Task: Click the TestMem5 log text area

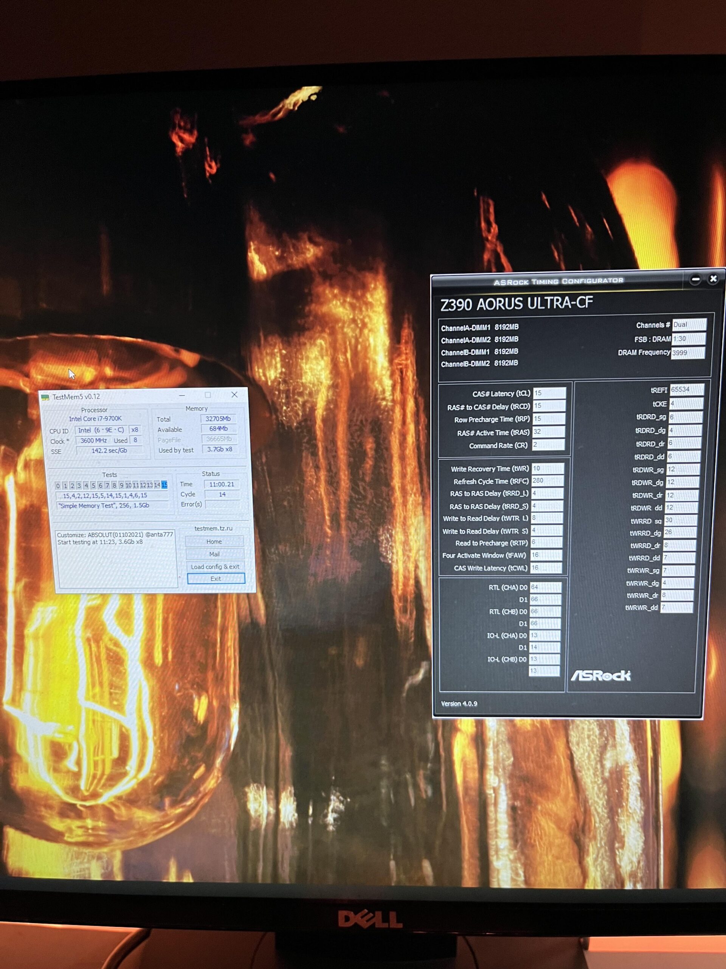Action: [x=117, y=559]
